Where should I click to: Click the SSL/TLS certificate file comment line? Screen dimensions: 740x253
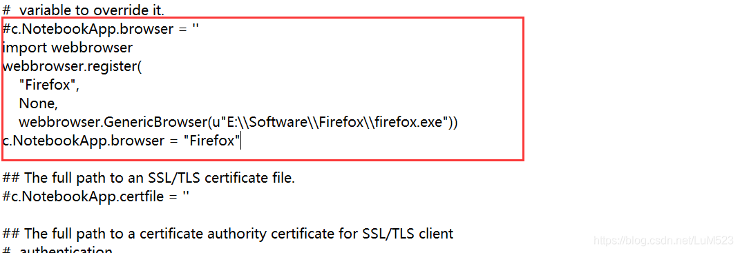click(149, 178)
